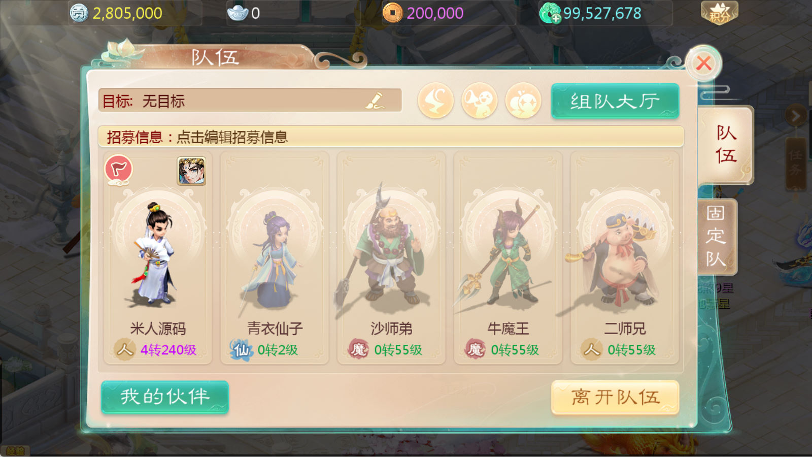Tap the green jade plus currency icon
Viewport: 812px width, 457px height.
click(x=550, y=13)
